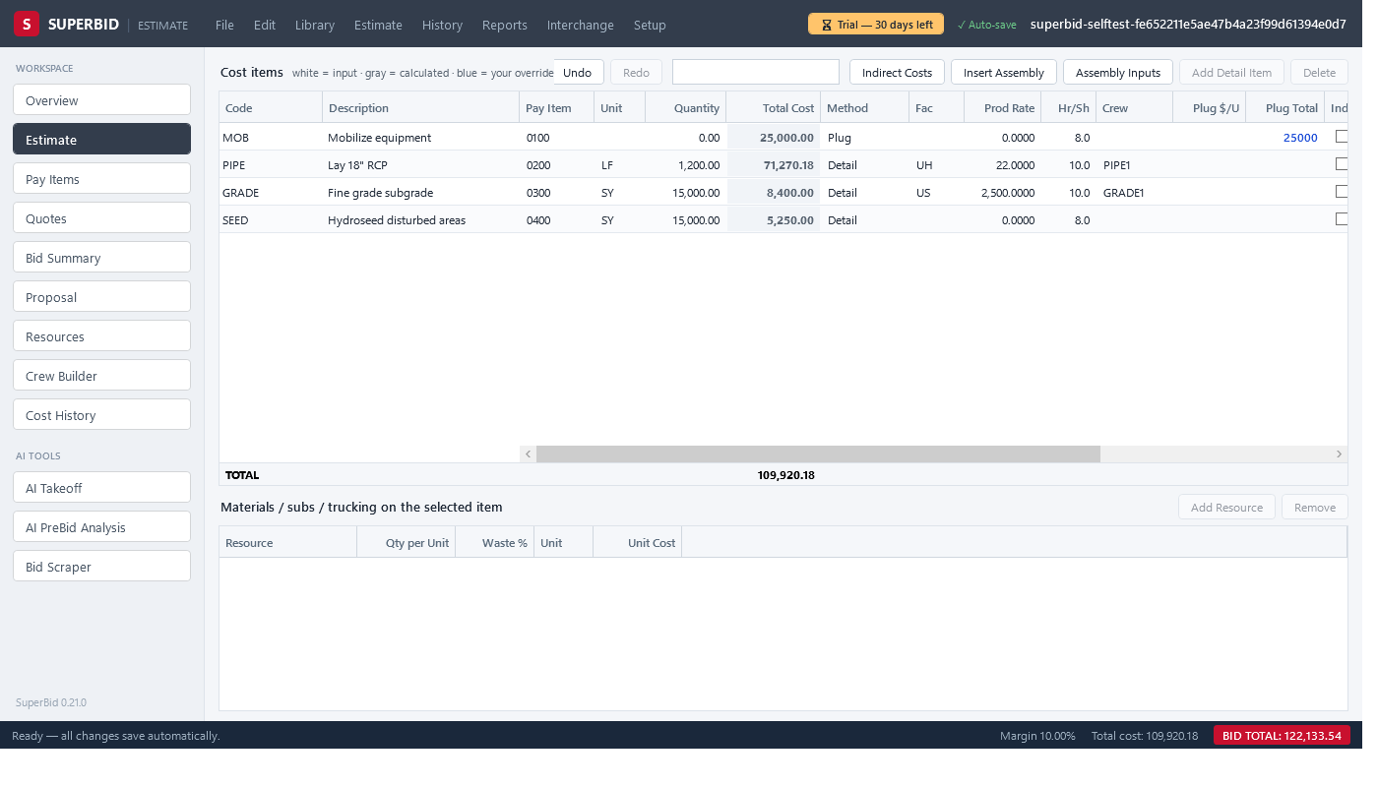This screenshot has width=1378, height=787.
Task: Toggle the Ind checkbox for PIPE row
Action: pos(1342,164)
